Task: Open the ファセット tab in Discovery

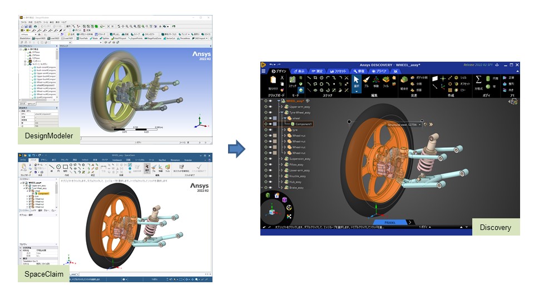Action: 338,71
